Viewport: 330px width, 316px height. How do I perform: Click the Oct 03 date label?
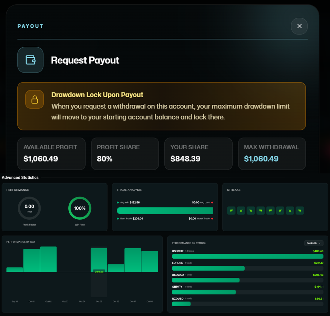coord(65,302)
